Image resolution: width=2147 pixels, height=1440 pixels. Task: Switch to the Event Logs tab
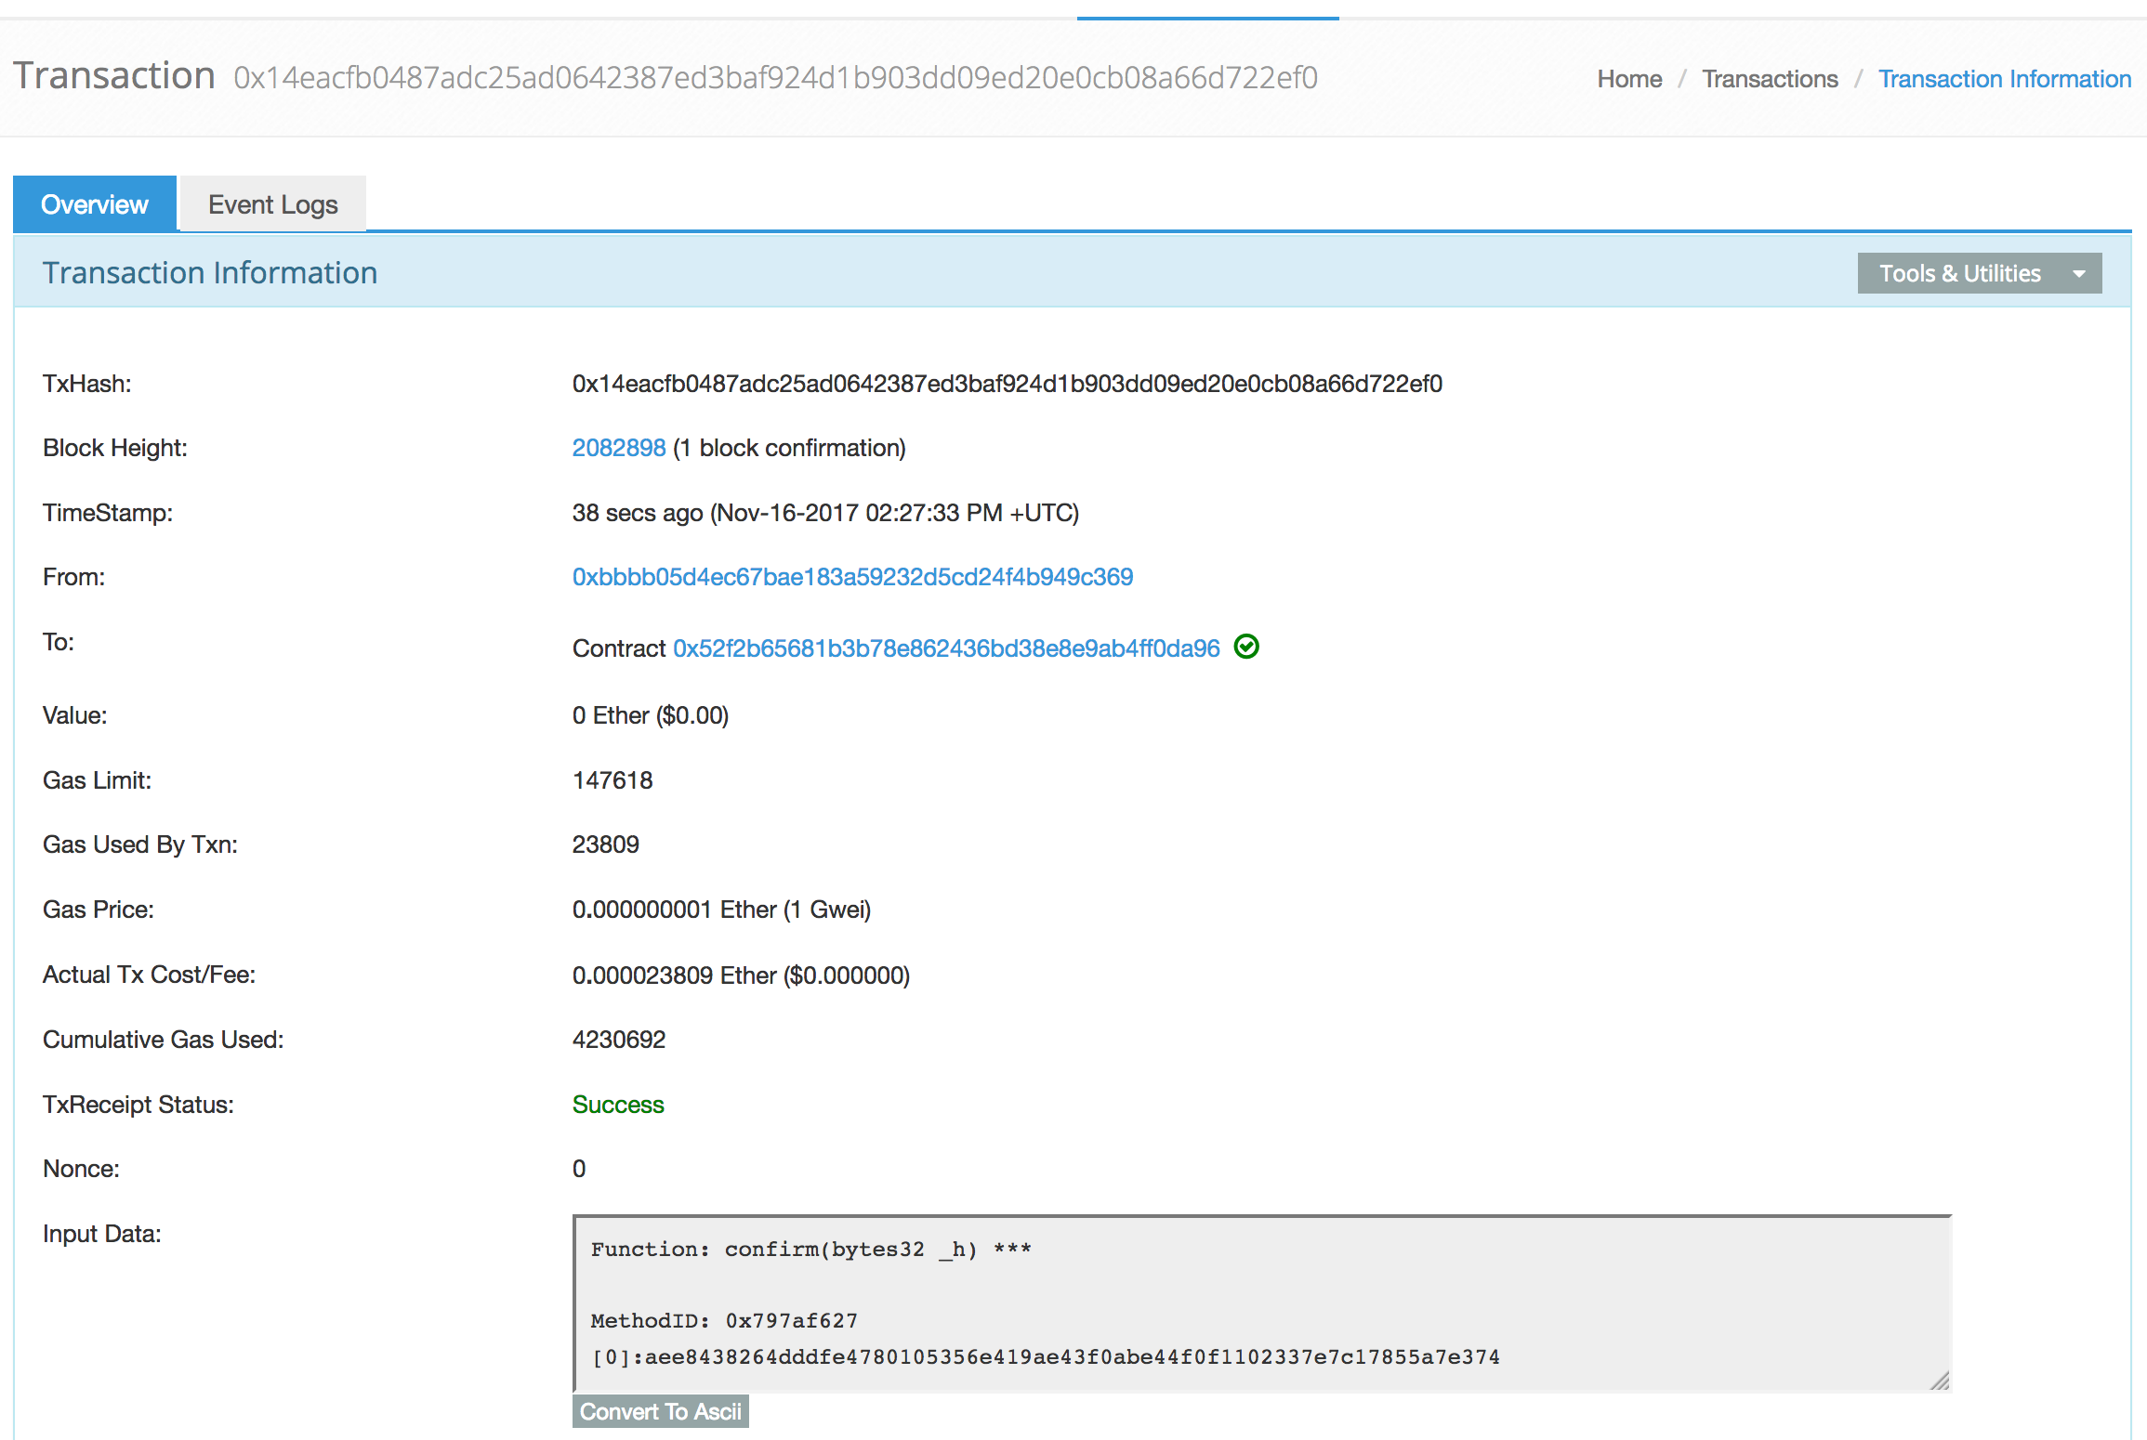[x=272, y=204]
